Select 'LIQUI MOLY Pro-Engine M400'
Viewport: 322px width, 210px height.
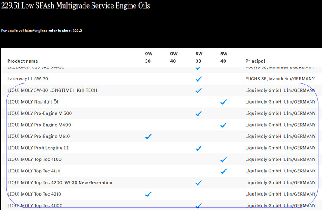(x=39, y=125)
